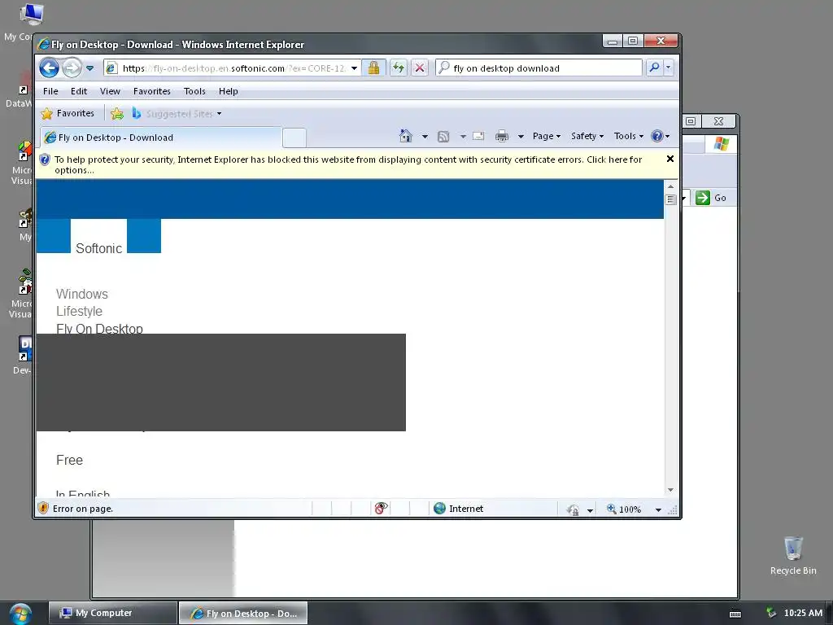Click the Go button in background window
The image size is (833, 625).
(x=711, y=198)
